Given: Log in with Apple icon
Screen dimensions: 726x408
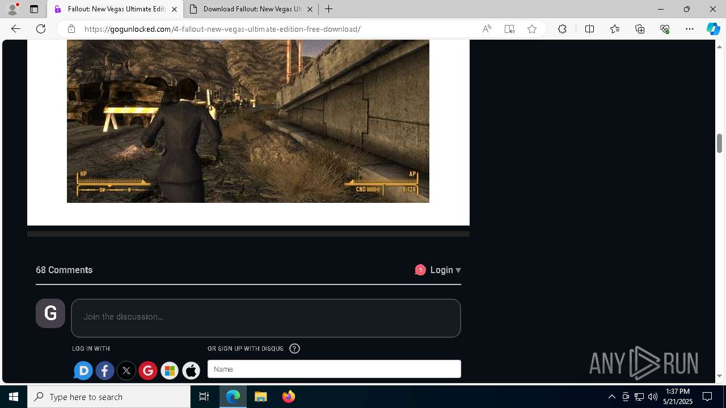Looking at the screenshot, I should 191,371.
